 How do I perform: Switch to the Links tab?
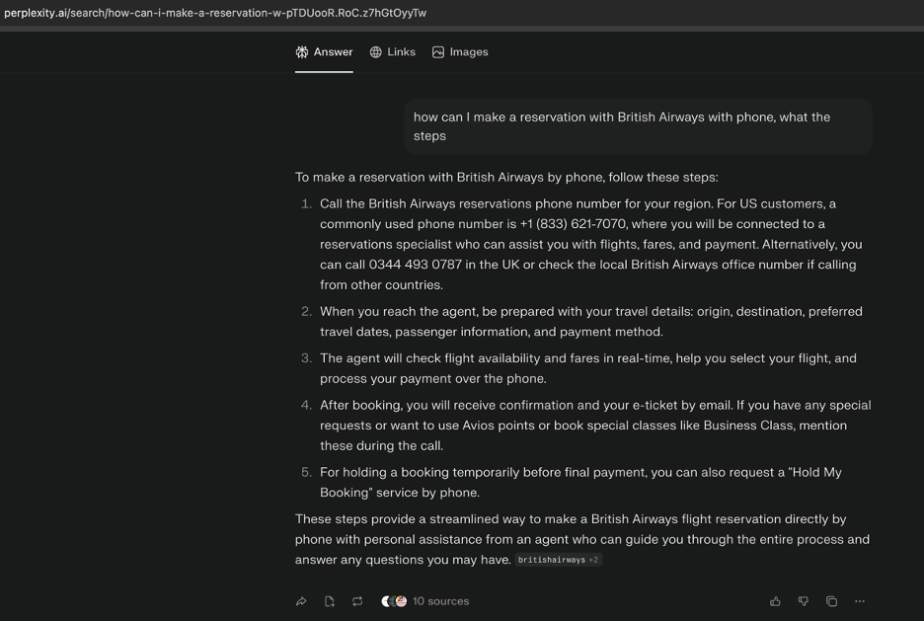click(x=393, y=52)
